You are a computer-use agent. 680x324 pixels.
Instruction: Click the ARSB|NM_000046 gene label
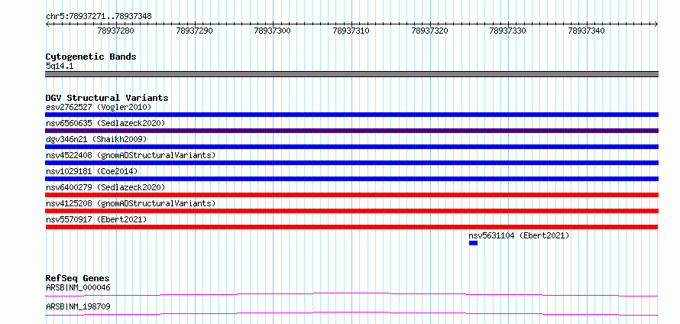(78, 287)
